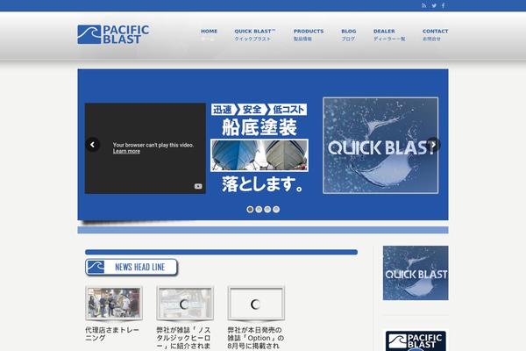Click wave icon in News Head Line banner
Viewport: 526px width, 351px height.
[96, 267]
